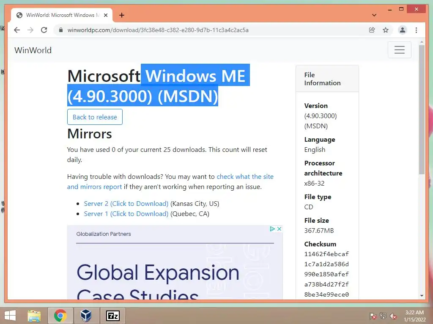Click the downloads-used count sentence
This screenshot has height=324, width=433.
[x=167, y=154]
